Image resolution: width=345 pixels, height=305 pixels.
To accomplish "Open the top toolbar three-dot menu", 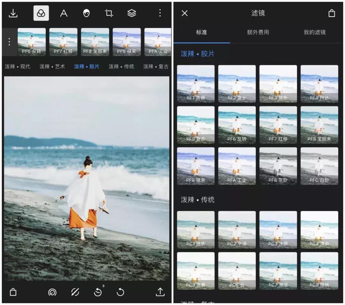I will [160, 13].
